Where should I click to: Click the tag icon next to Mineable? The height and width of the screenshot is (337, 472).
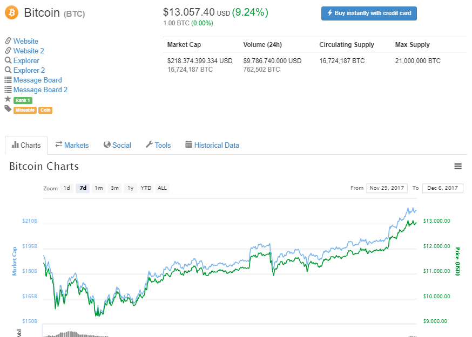[x=8, y=108]
